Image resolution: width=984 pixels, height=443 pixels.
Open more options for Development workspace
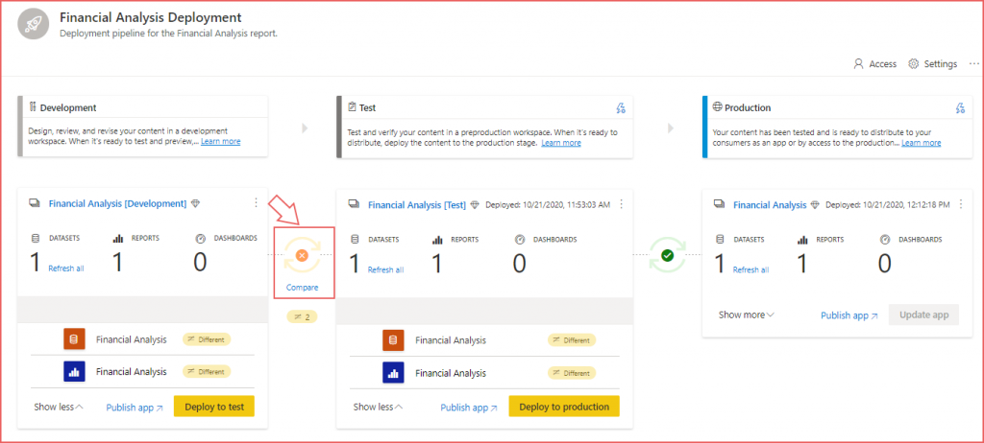[256, 202]
